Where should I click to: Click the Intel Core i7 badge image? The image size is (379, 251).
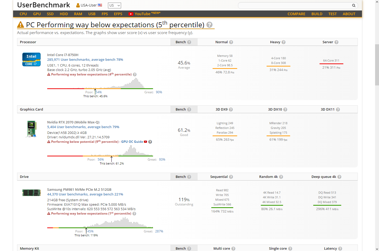31,59
